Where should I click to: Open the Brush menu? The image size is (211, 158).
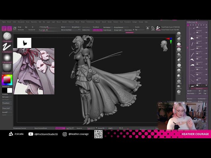(9, 22)
